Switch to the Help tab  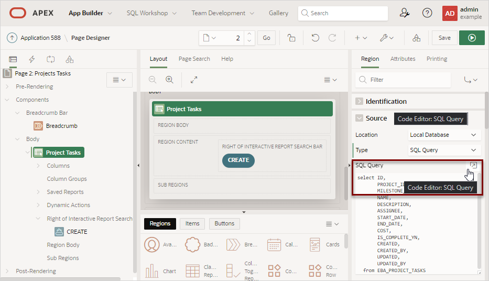click(x=227, y=59)
